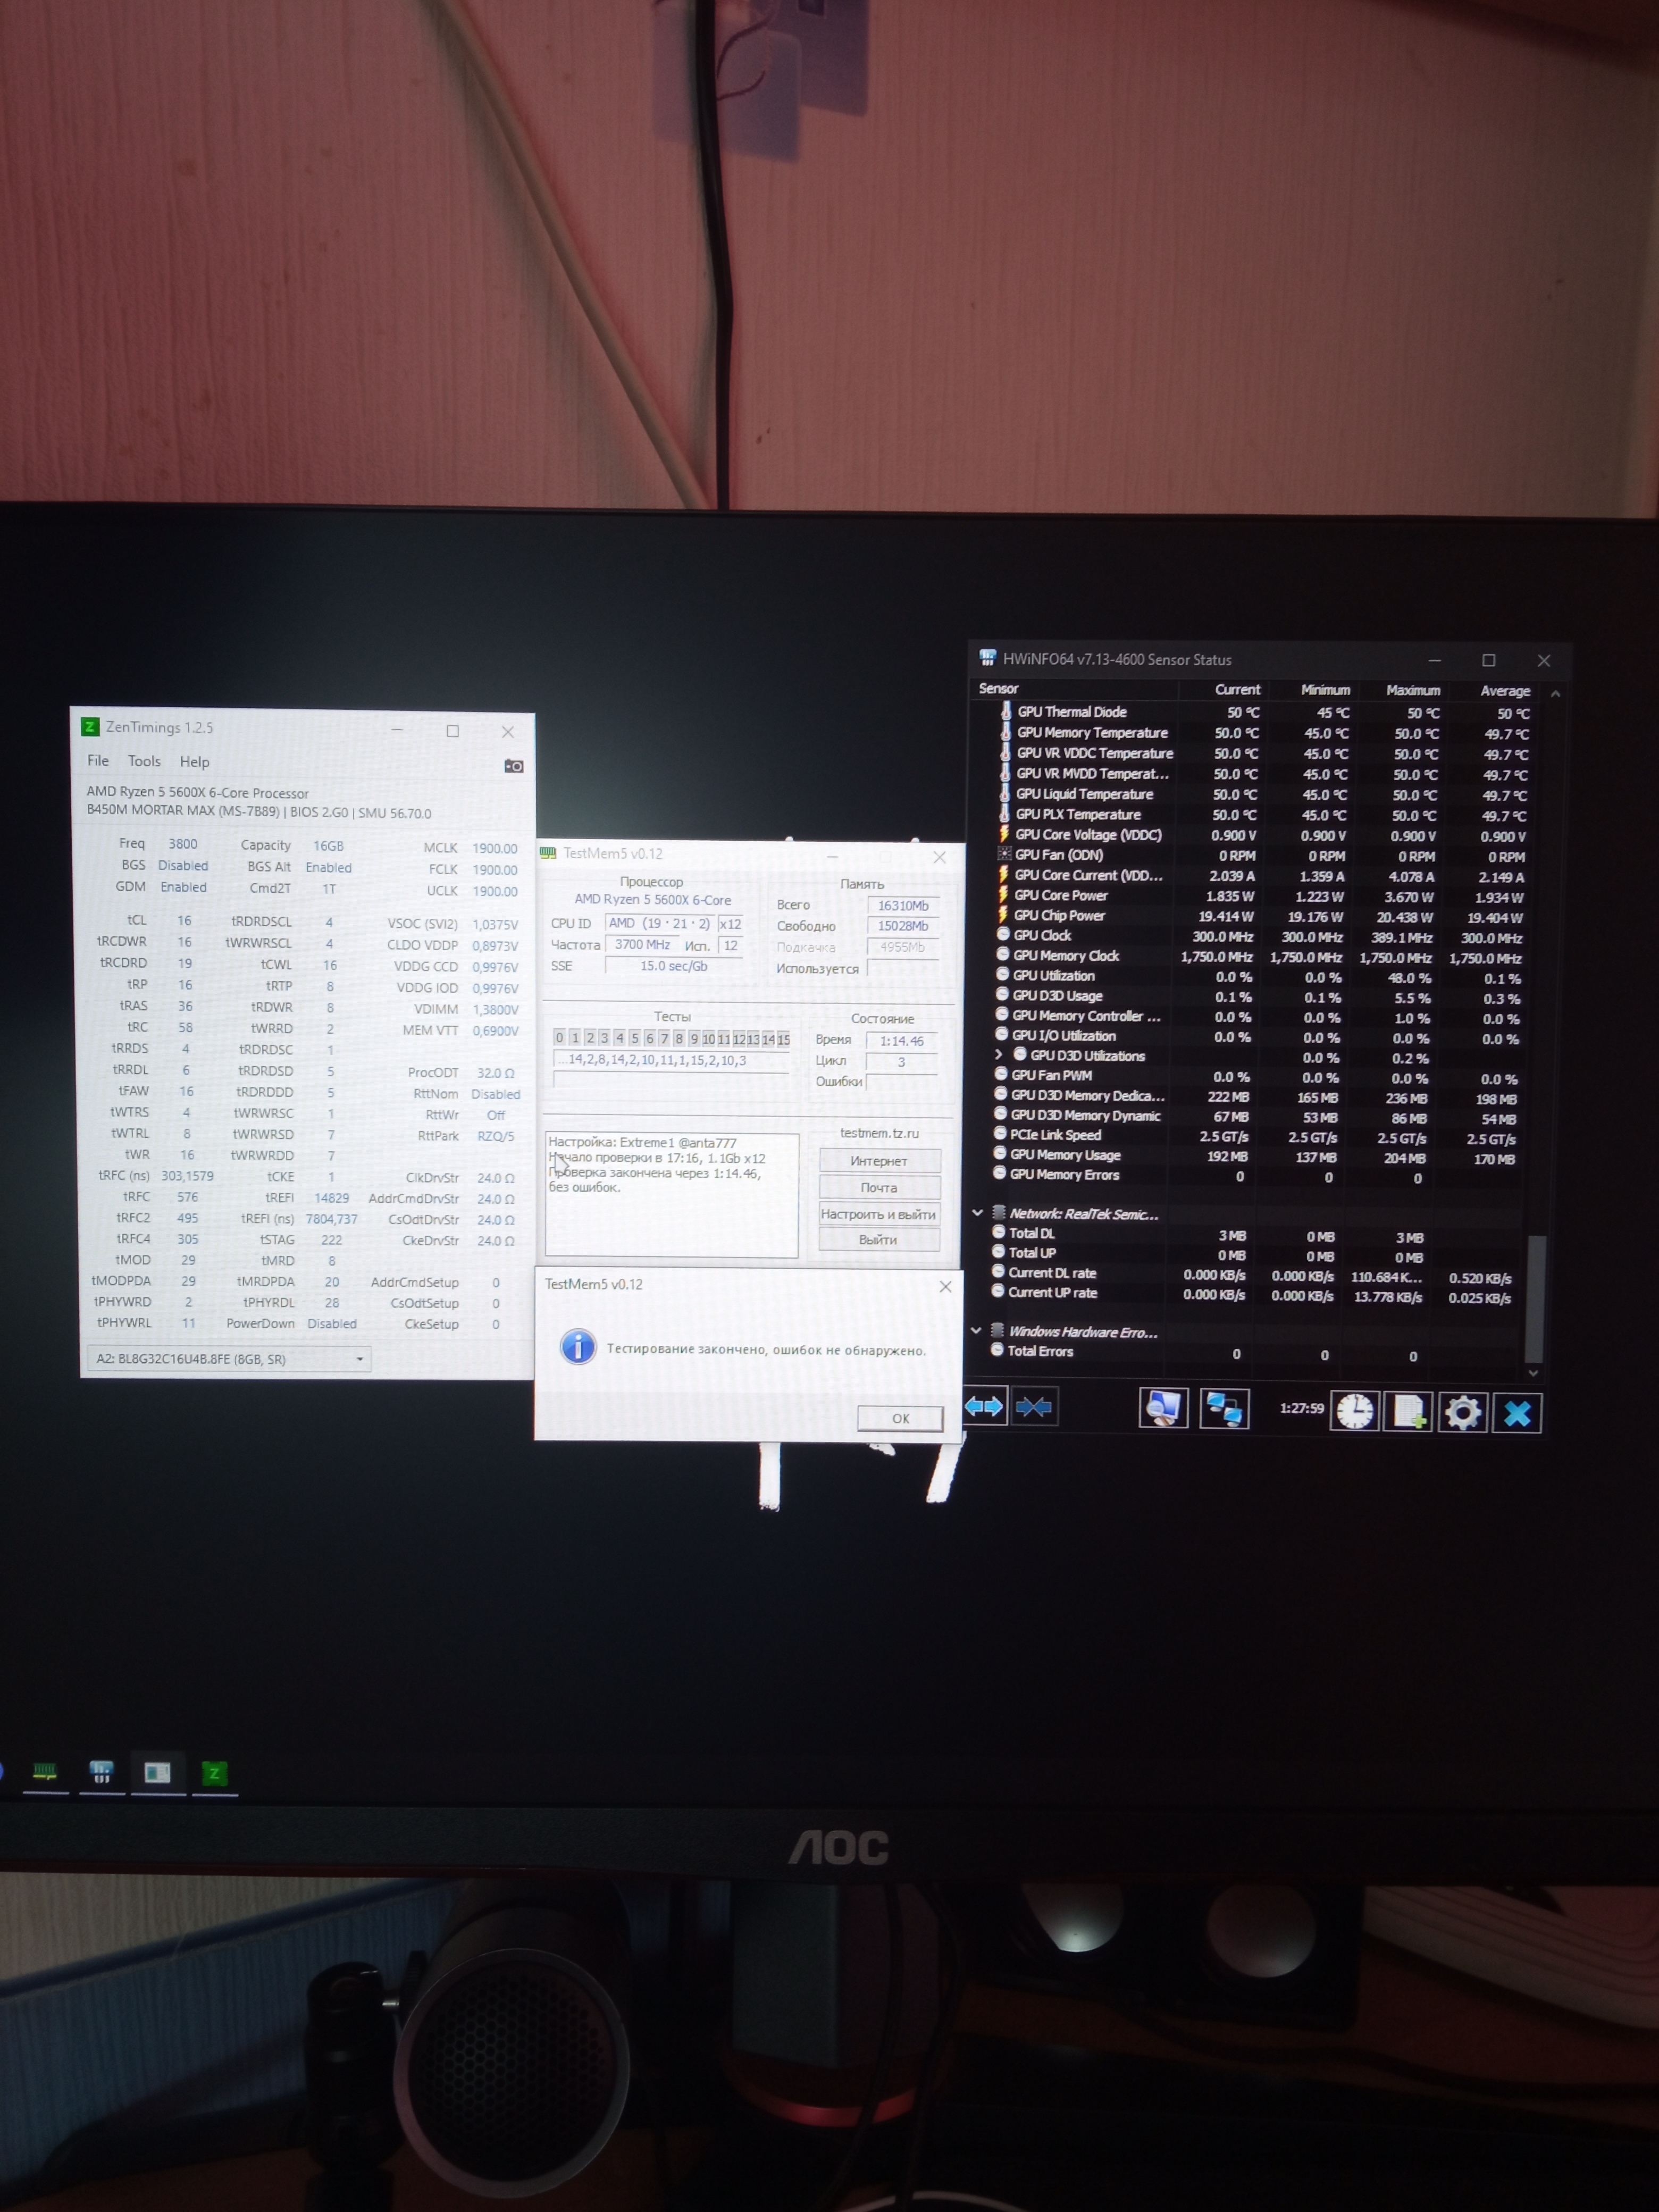The height and width of the screenshot is (2212, 1659).
Task: Close sensors with blue X icon
Action: [1516, 1414]
